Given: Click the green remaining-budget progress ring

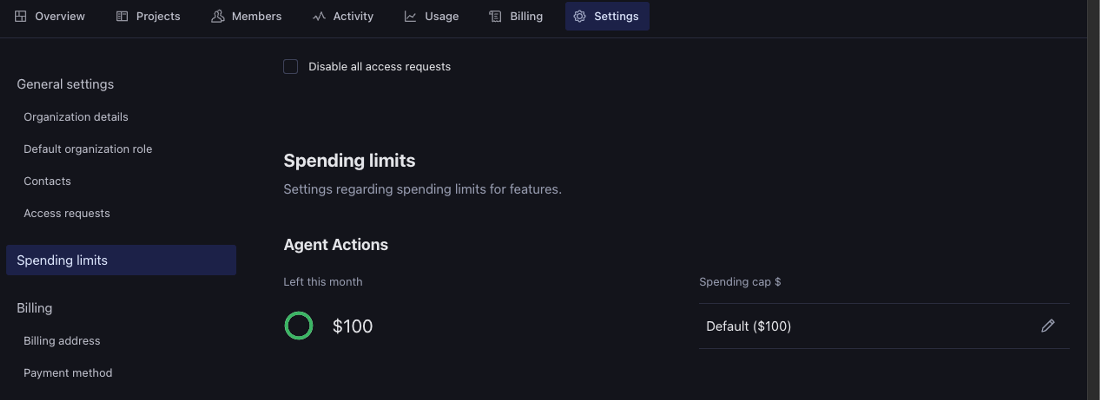Looking at the screenshot, I should pyautogui.click(x=298, y=326).
